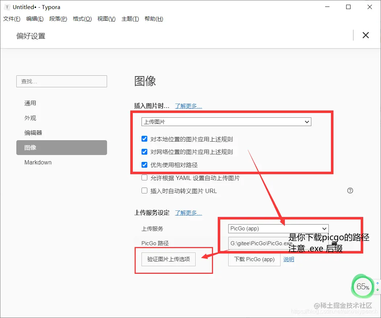Open the 主题 menu
The width and height of the screenshot is (381, 318).
click(x=130, y=19)
